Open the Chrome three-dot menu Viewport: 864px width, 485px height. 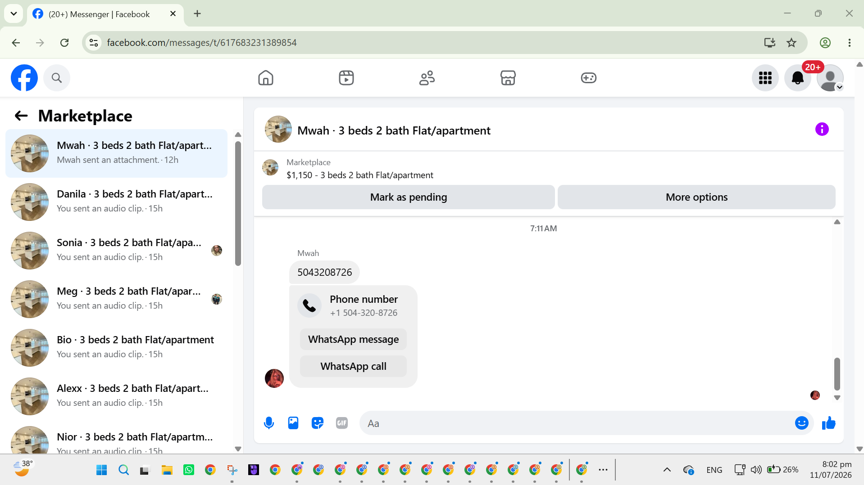point(850,43)
